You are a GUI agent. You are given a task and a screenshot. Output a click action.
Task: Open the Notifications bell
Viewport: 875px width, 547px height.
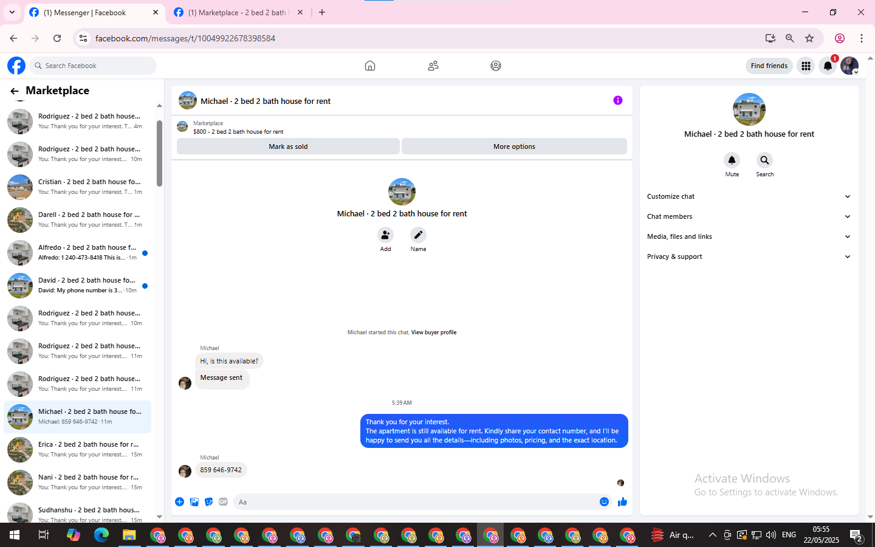828,66
